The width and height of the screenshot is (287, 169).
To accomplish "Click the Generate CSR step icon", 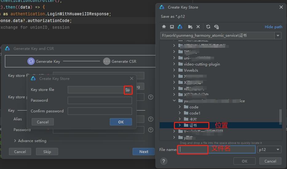I will [106, 61].
